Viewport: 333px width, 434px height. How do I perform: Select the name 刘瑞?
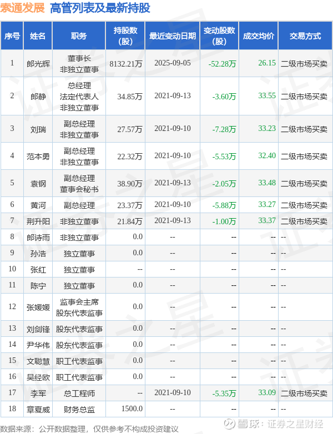click(38, 129)
